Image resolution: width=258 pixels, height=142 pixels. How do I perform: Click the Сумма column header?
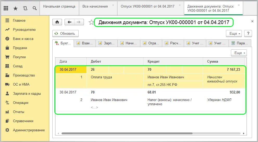224,62
